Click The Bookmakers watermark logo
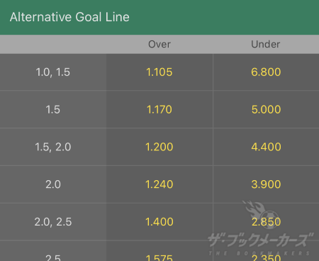Screen dimensions: 319x261 point(261,228)
